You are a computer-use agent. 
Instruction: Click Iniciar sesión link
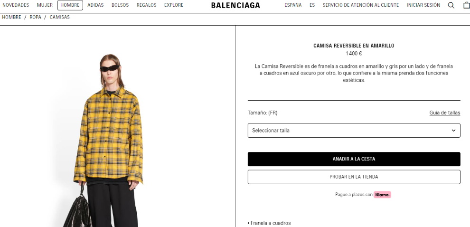coord(423,5)
